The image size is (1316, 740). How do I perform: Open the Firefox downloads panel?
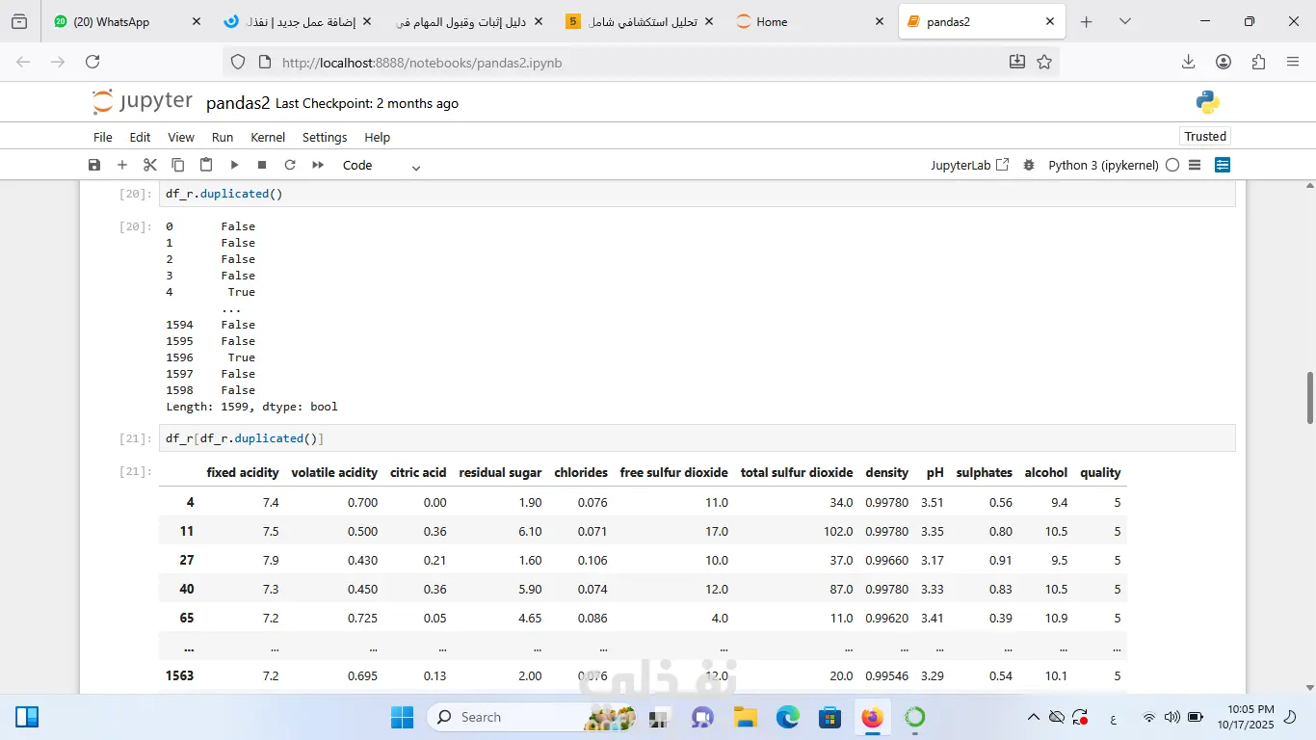point(1188,62)
